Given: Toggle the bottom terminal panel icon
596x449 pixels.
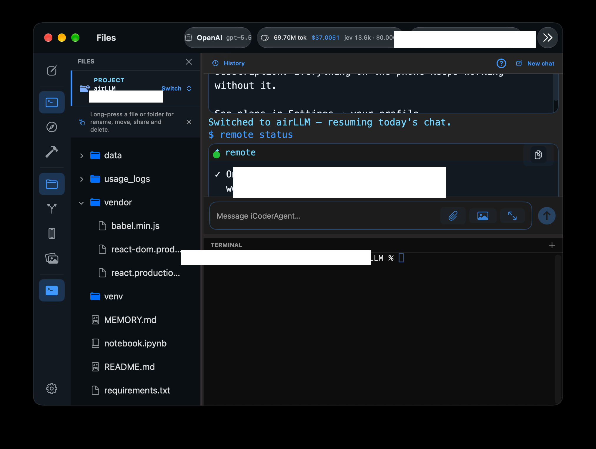Looking at the screenshot, I should [52, 290].
